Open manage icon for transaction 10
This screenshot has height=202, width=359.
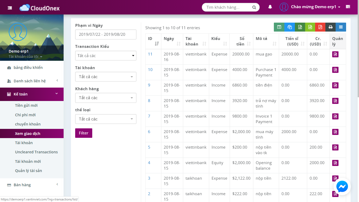pyautogui.click(x=335, y=70)
